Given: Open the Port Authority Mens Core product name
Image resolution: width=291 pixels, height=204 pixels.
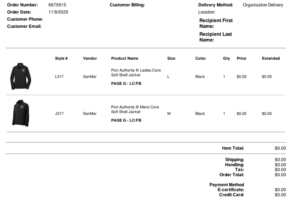Looking at the screenshot, I should (x=135, y=109).
